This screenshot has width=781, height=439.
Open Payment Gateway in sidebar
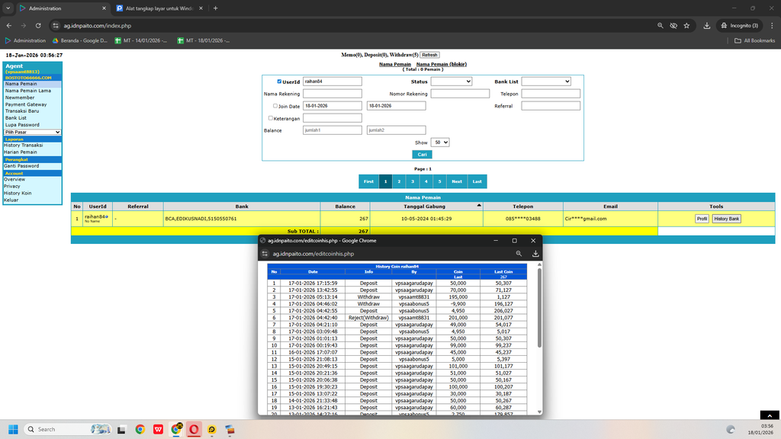coord(26,104)
